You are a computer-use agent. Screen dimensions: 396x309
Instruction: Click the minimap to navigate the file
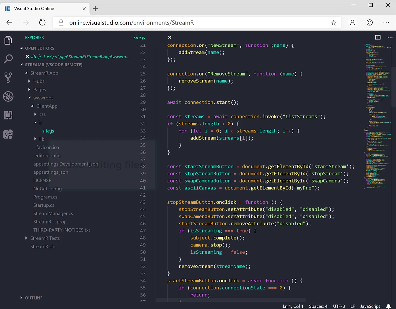pos(377,115)
